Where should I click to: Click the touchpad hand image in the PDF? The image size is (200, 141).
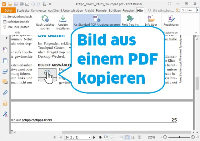point(47,76)
